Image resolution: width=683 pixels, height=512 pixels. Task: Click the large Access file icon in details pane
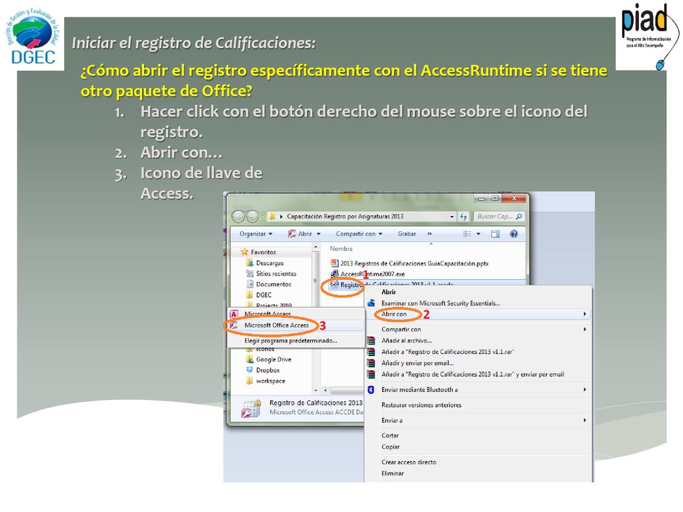click(x=251, y=409)
